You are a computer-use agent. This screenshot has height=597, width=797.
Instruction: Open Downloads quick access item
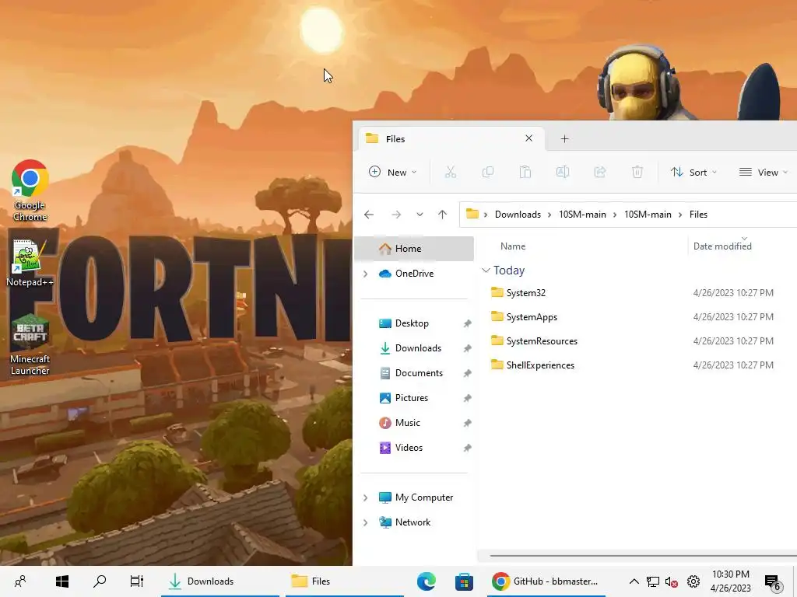pos(418,348)
